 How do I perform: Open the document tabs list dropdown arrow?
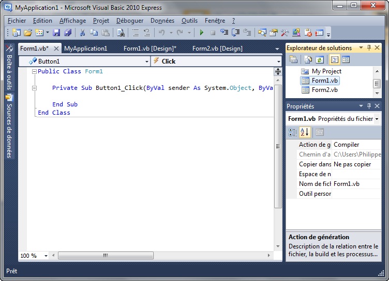277,49
